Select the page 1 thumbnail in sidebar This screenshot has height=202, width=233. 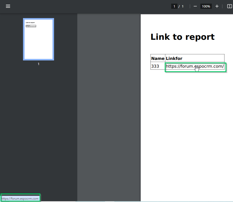tap(39, 39)
